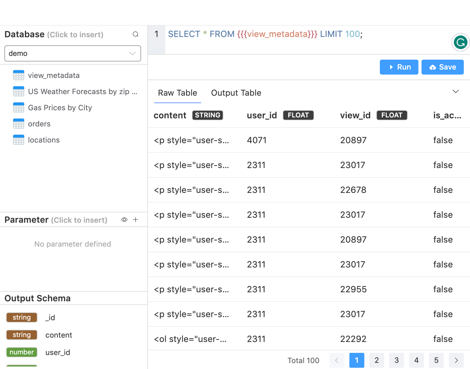Click view_id column header
The width and height of the screenshot is (470, 369).
tap(355, 115)
